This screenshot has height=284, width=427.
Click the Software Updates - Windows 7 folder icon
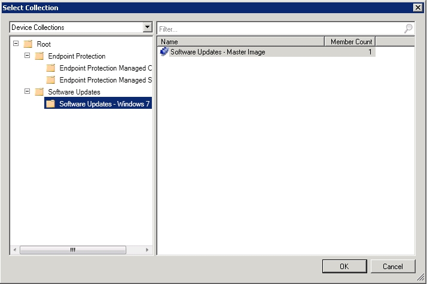click(x=50, y=104)
